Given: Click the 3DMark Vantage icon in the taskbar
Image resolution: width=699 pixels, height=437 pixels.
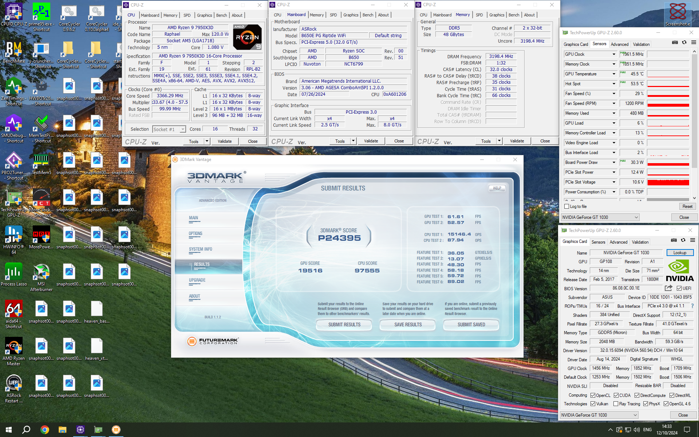Looking at the screenshot, I should point(116,430).
